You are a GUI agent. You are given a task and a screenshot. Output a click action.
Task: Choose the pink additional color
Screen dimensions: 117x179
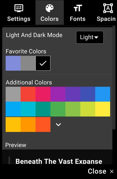43,94
